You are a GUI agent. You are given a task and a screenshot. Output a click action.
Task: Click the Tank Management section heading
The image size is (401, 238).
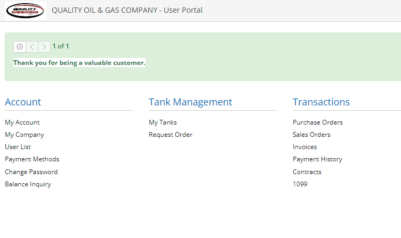click(x=190, y=102)
